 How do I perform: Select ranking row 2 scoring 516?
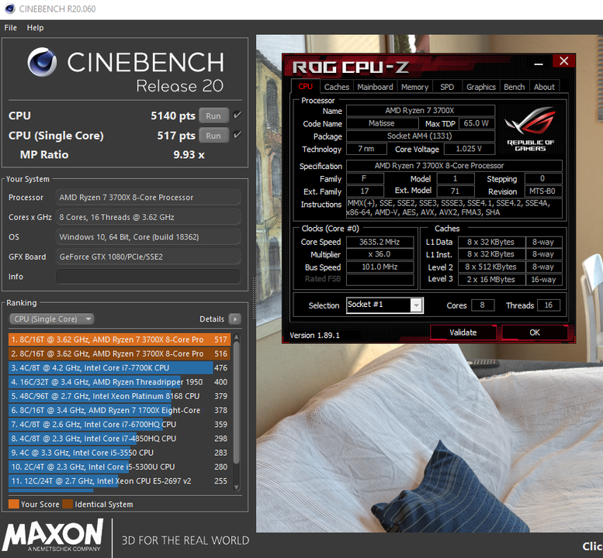[120, 353]
